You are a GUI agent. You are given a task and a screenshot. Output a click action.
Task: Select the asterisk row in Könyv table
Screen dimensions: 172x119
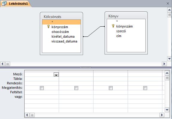[x=126, y=21]
